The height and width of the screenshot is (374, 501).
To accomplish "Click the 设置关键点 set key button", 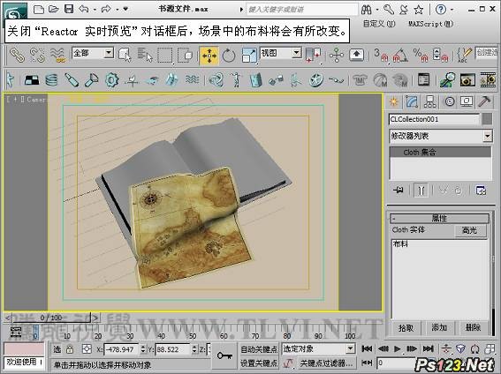I will (x=259, y=363).
